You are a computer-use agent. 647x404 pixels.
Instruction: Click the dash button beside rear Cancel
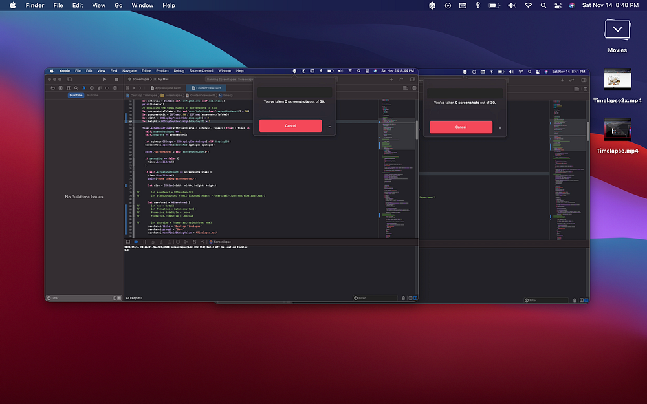[x=499, y=128]
